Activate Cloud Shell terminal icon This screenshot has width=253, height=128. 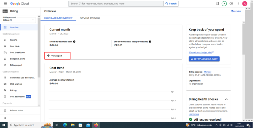coord(217,4)
